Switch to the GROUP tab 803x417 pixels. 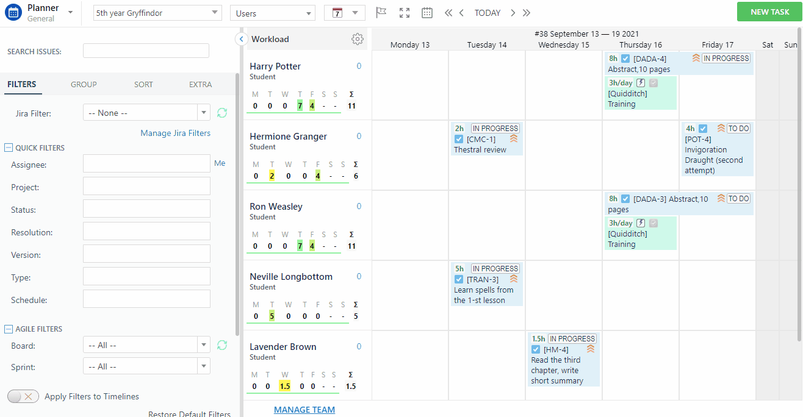[x=84, y=85]
